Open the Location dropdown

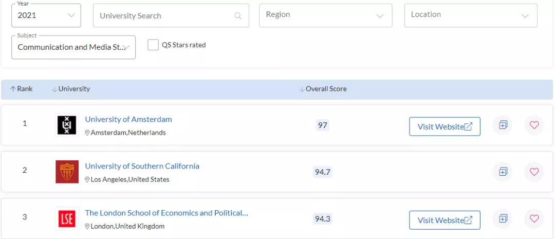(471, 15)
